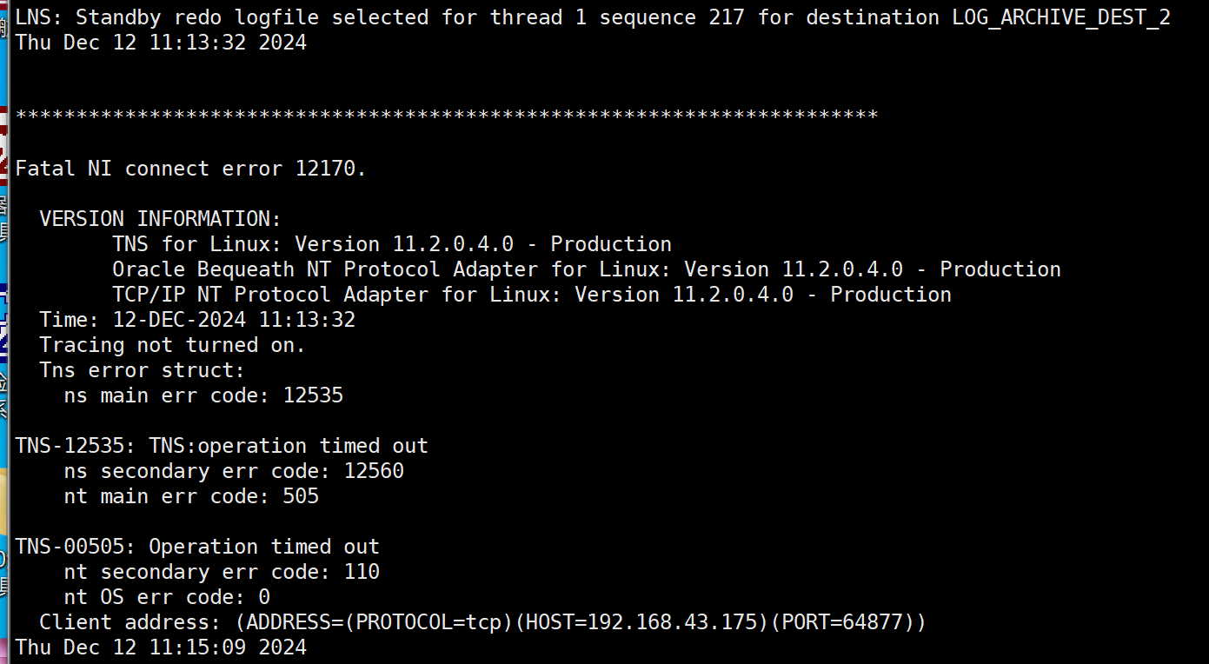Click the TNS for Linux version line
1209x664 pixels.
click(391, 244)
